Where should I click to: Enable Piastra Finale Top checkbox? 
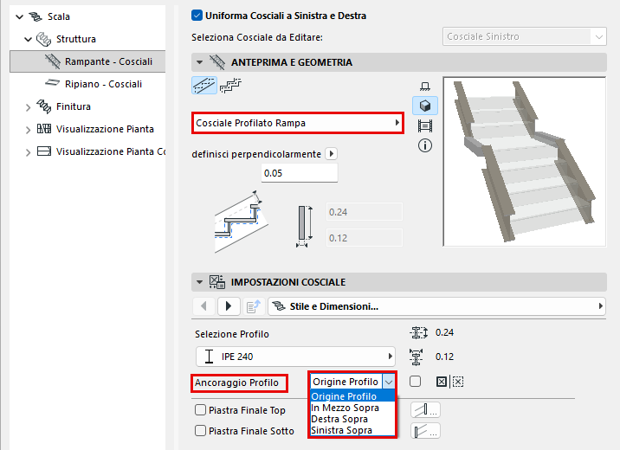(201, 409)
